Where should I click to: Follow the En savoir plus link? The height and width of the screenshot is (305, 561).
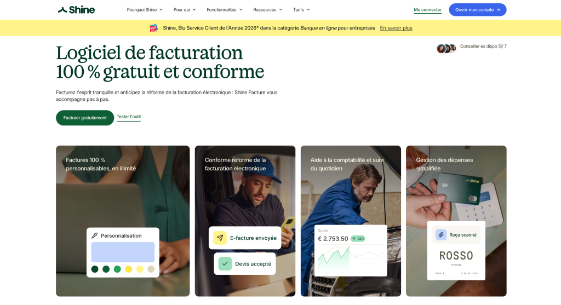(x=396, y=28)
